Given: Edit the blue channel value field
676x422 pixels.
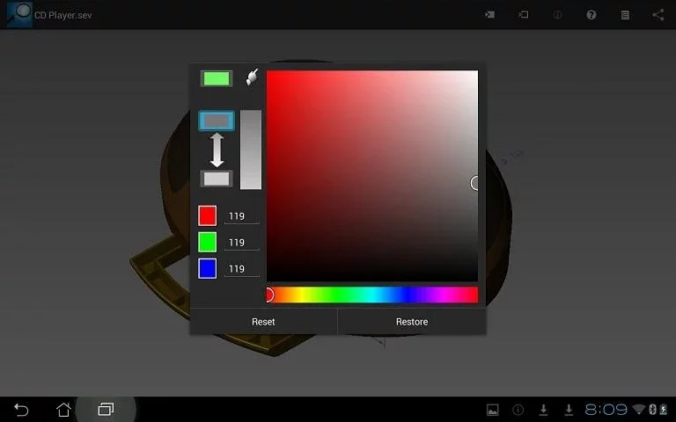Looking at the screenshot, I should coord(242,269).
